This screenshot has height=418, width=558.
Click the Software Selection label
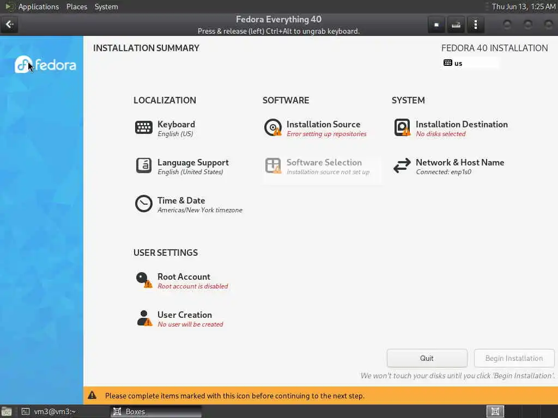[324, 162]
